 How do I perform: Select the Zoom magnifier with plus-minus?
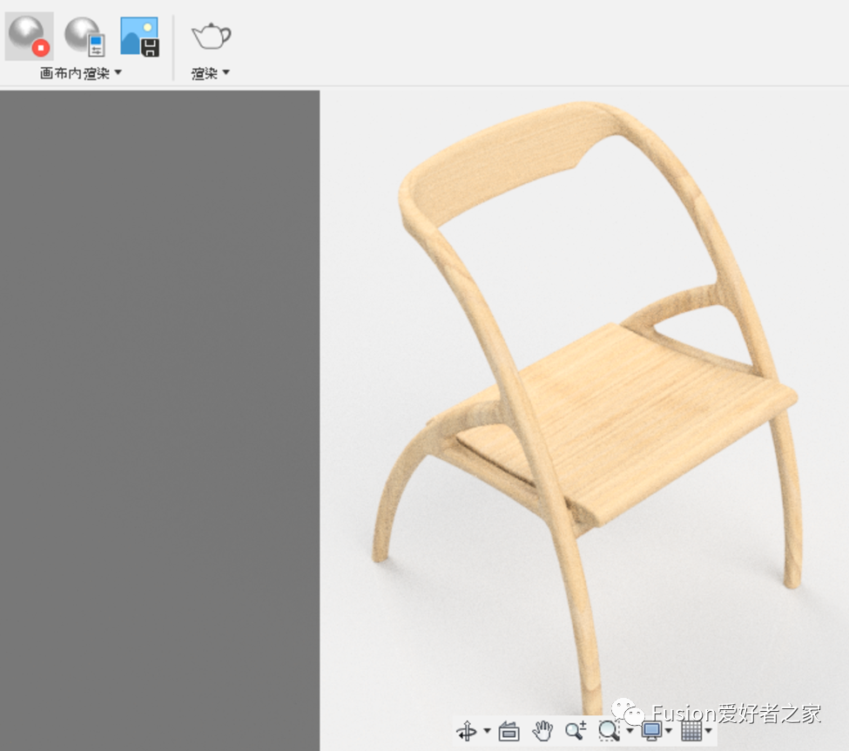[575, 731]
